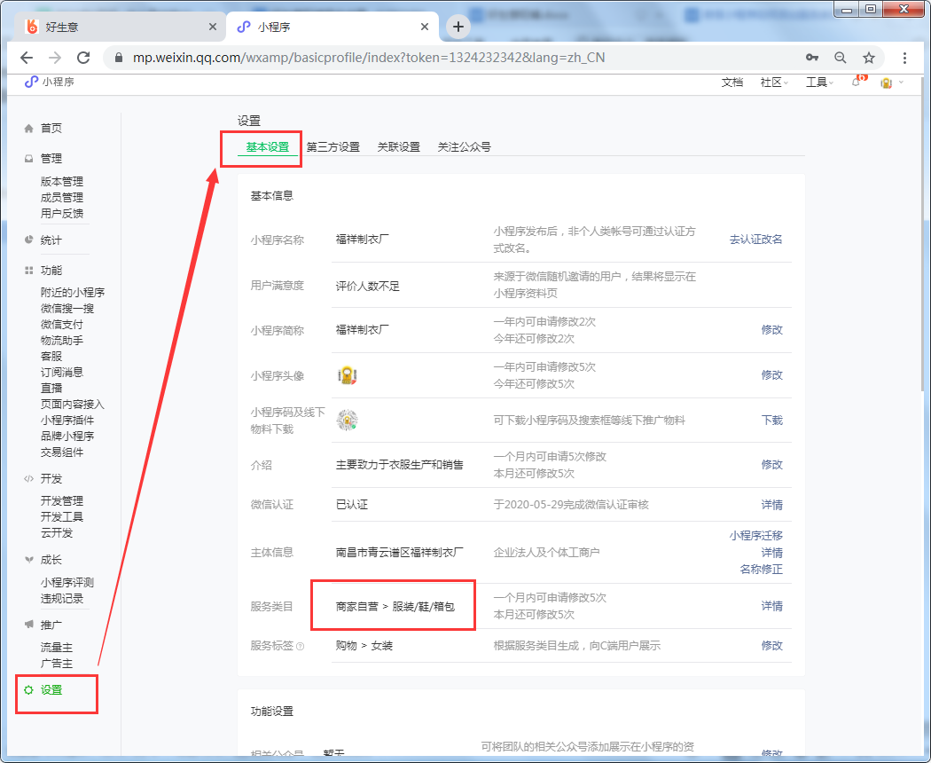Click the 去认证改名 link
Screen dimensions: 931x763
pos(755,240)
